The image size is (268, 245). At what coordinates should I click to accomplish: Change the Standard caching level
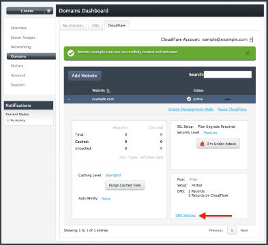click(113, 176)
